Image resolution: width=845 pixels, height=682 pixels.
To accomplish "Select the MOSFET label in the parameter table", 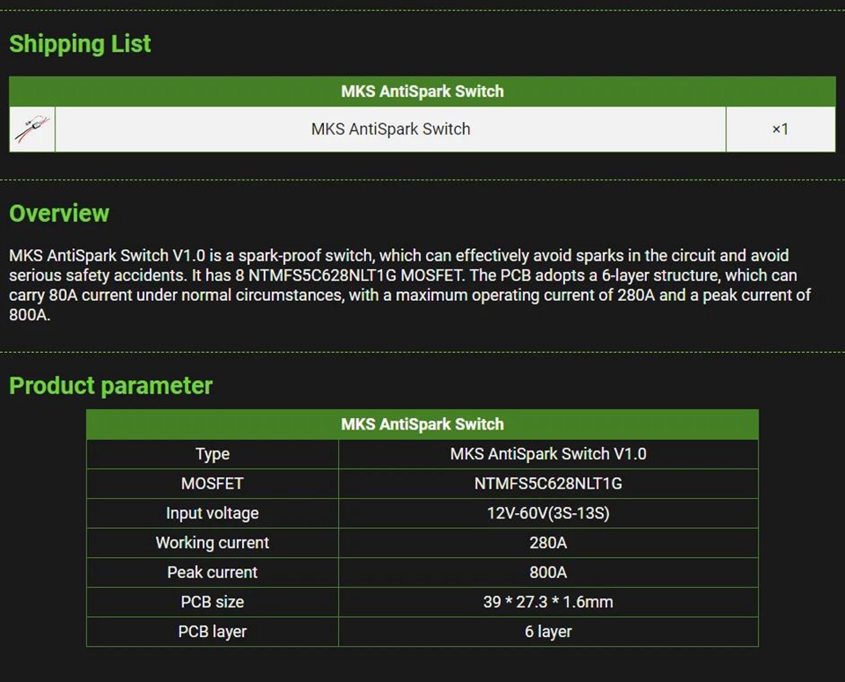I will (212, 483).
